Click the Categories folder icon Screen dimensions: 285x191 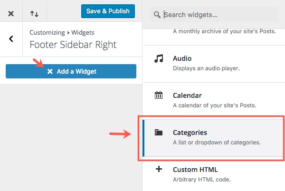[159, 133]
